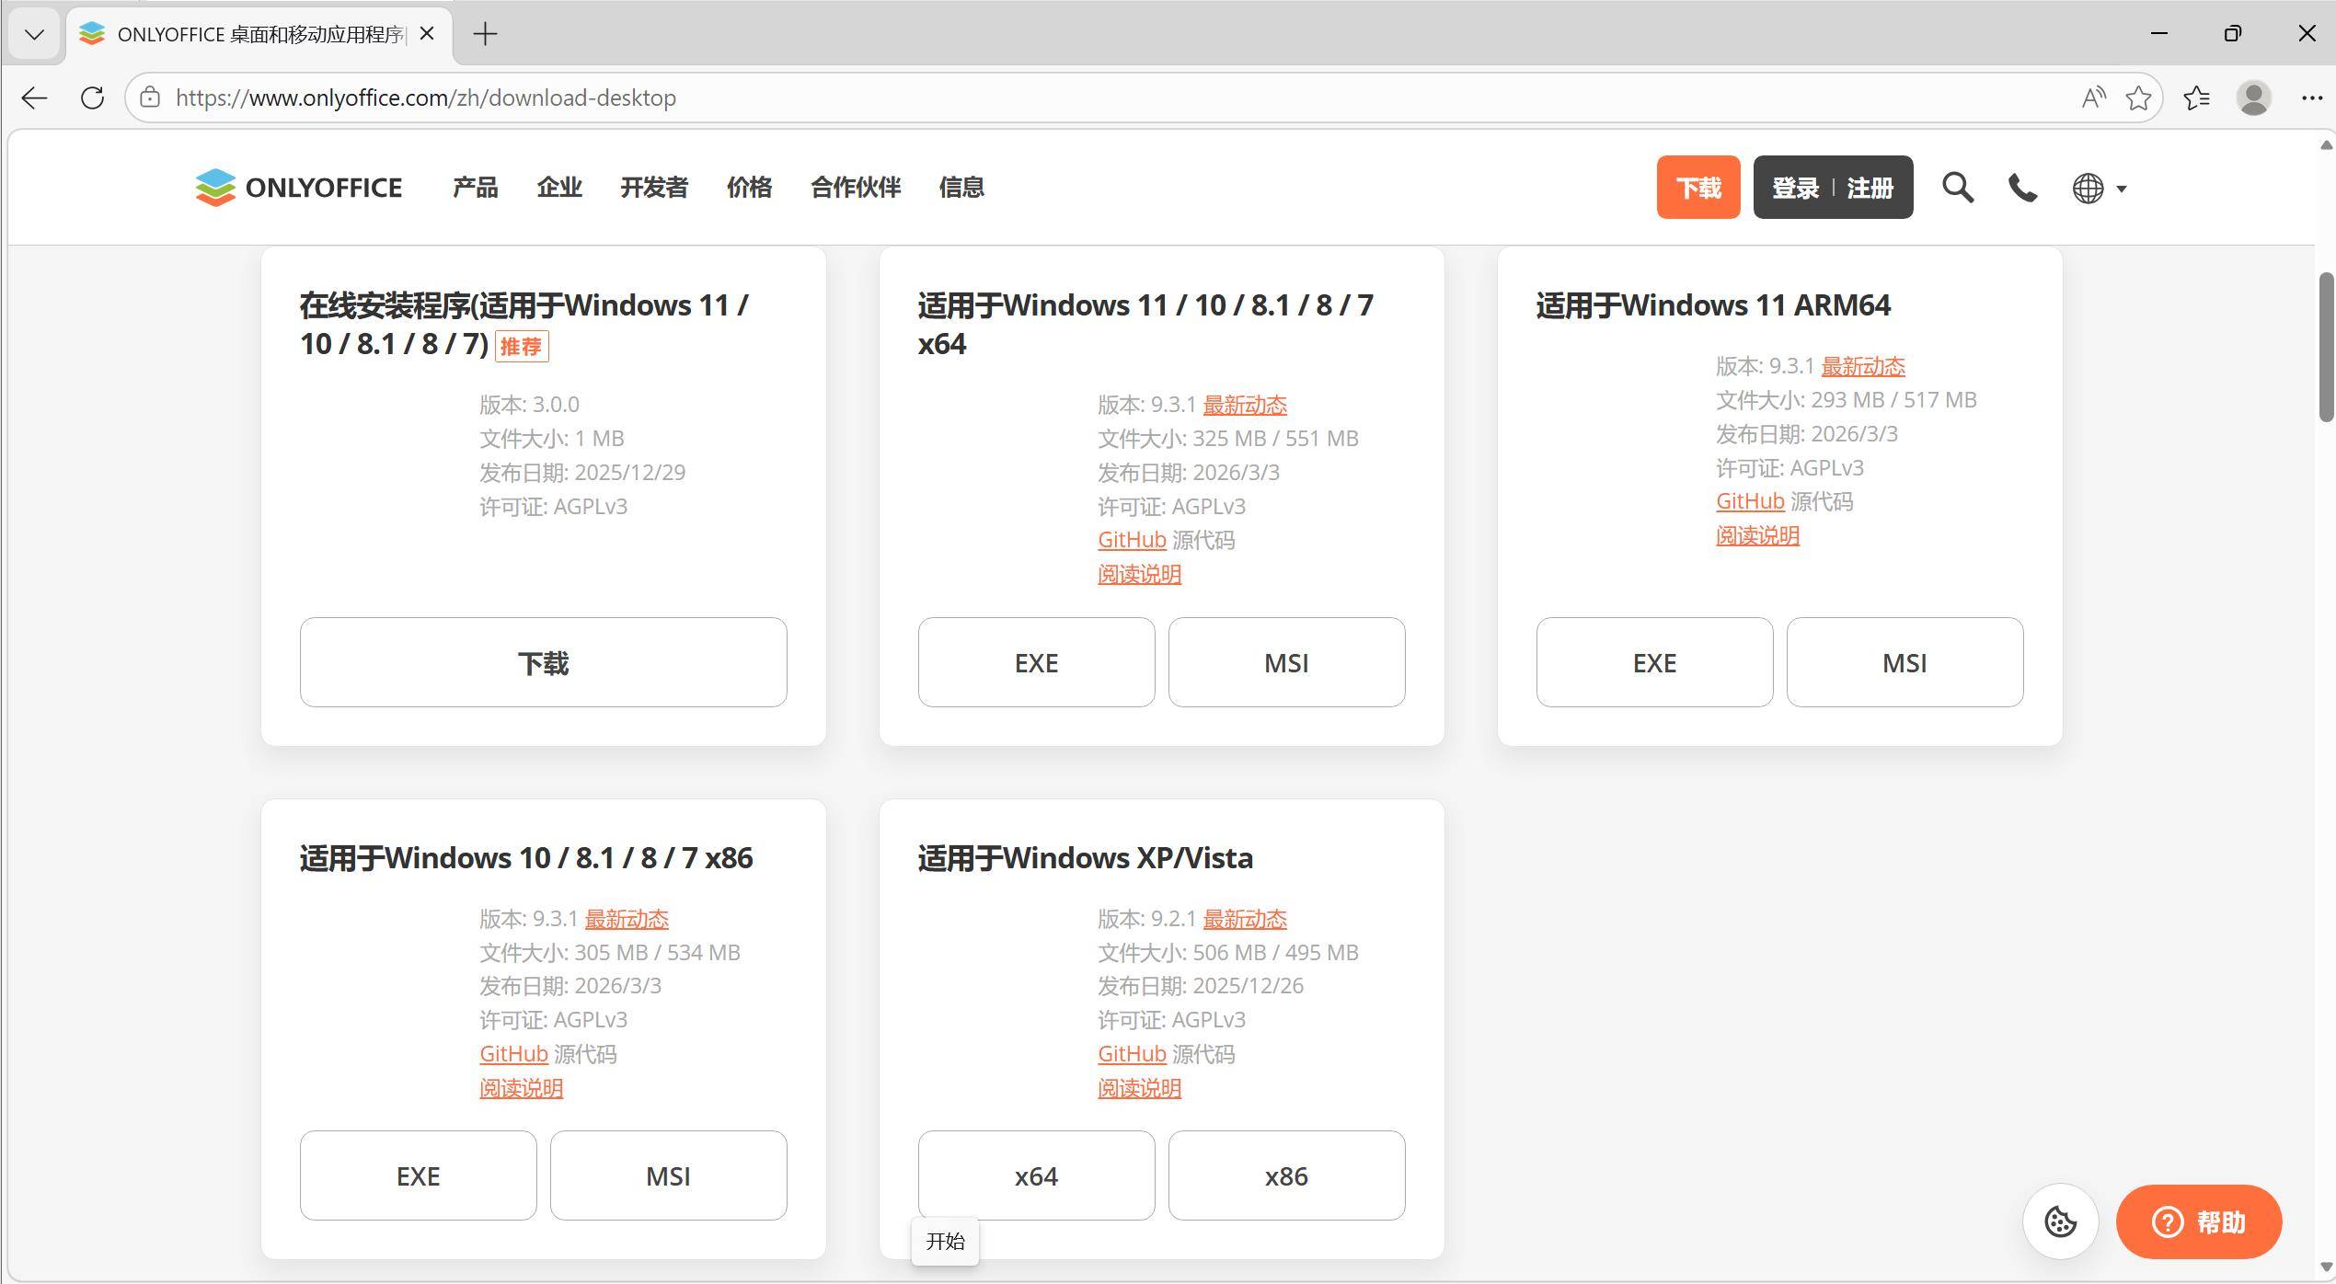Open 最新动态 link in ARM64 card

[1863, 366]
